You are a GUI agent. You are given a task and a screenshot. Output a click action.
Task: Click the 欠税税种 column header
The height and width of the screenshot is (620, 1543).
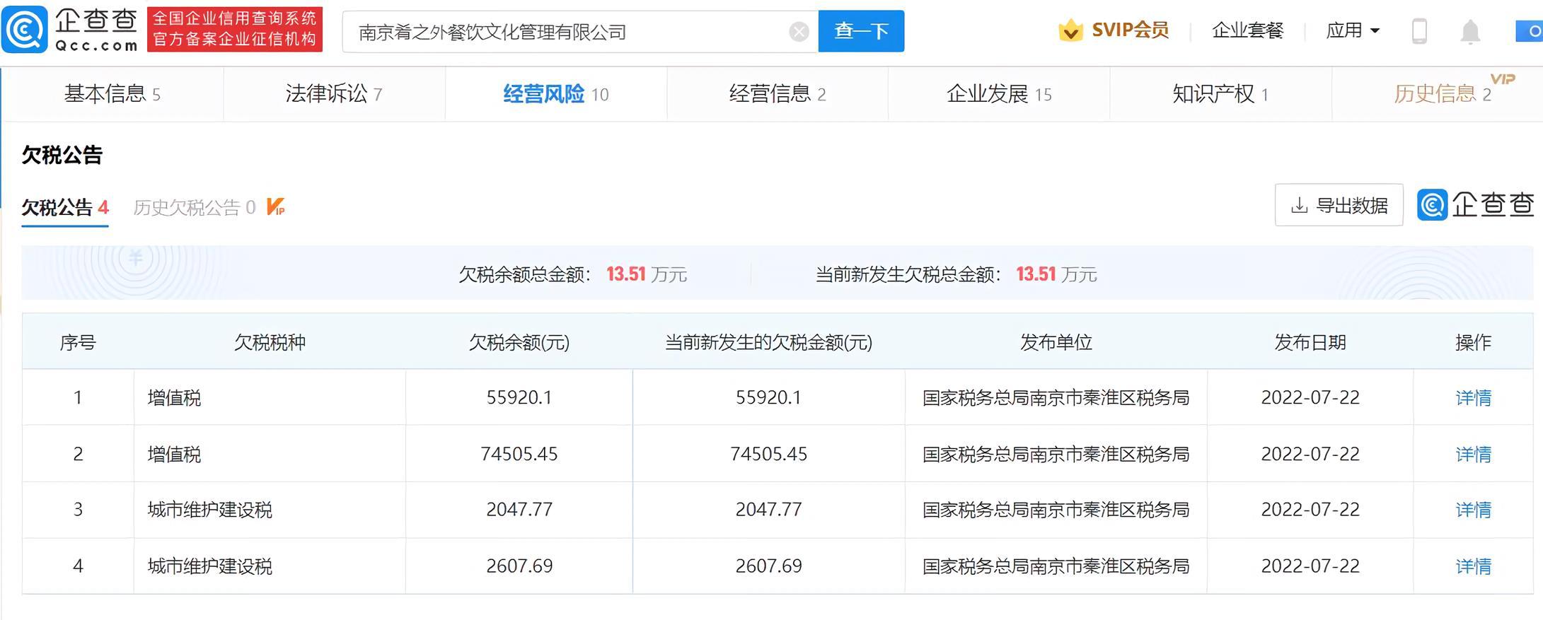point(270,343)
